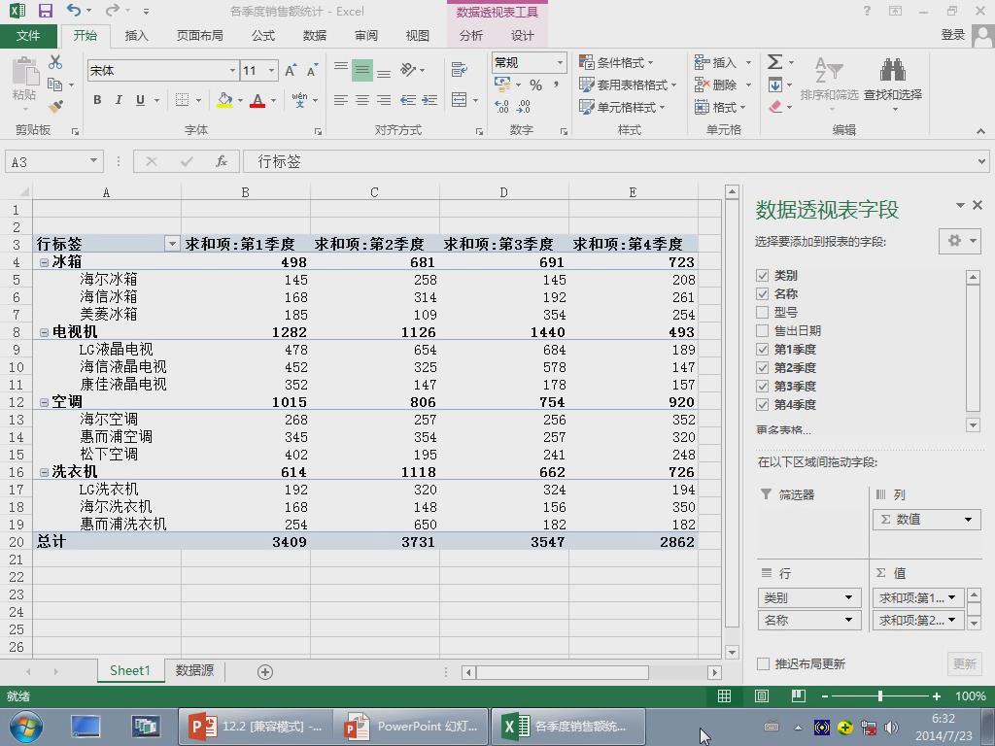Switch to the 页面布局 ribbon tab
The width and height of the screenshot is (995, 746).
[199, 36]
